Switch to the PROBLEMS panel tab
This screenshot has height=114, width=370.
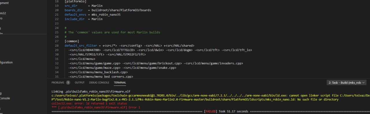pos(58,82)
